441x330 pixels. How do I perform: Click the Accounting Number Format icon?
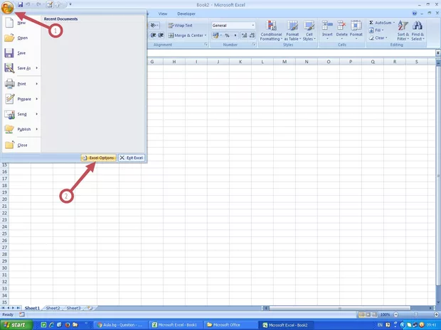click(x=216, y=35)
